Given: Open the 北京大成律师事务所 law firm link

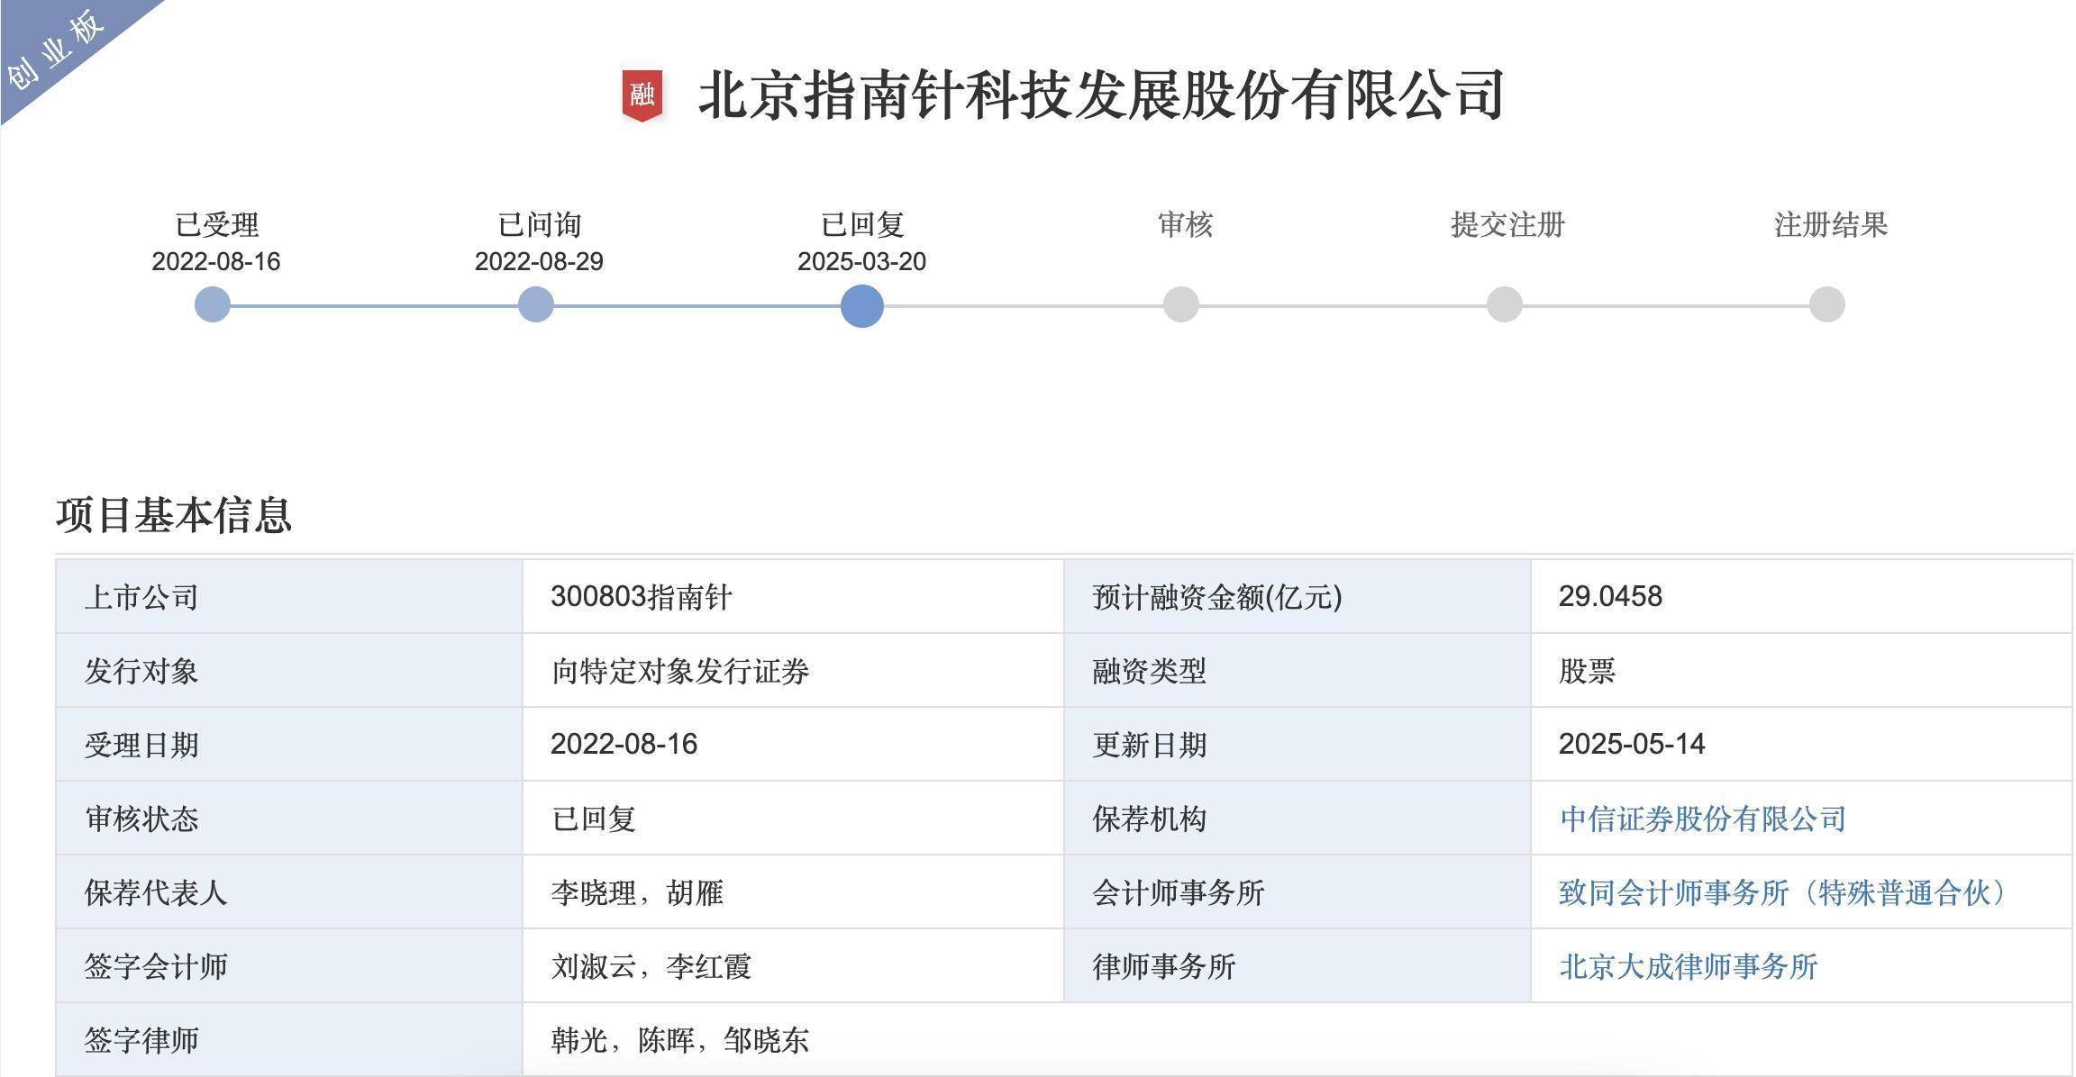Looking at the screenshot, I should click(1688, 966).
